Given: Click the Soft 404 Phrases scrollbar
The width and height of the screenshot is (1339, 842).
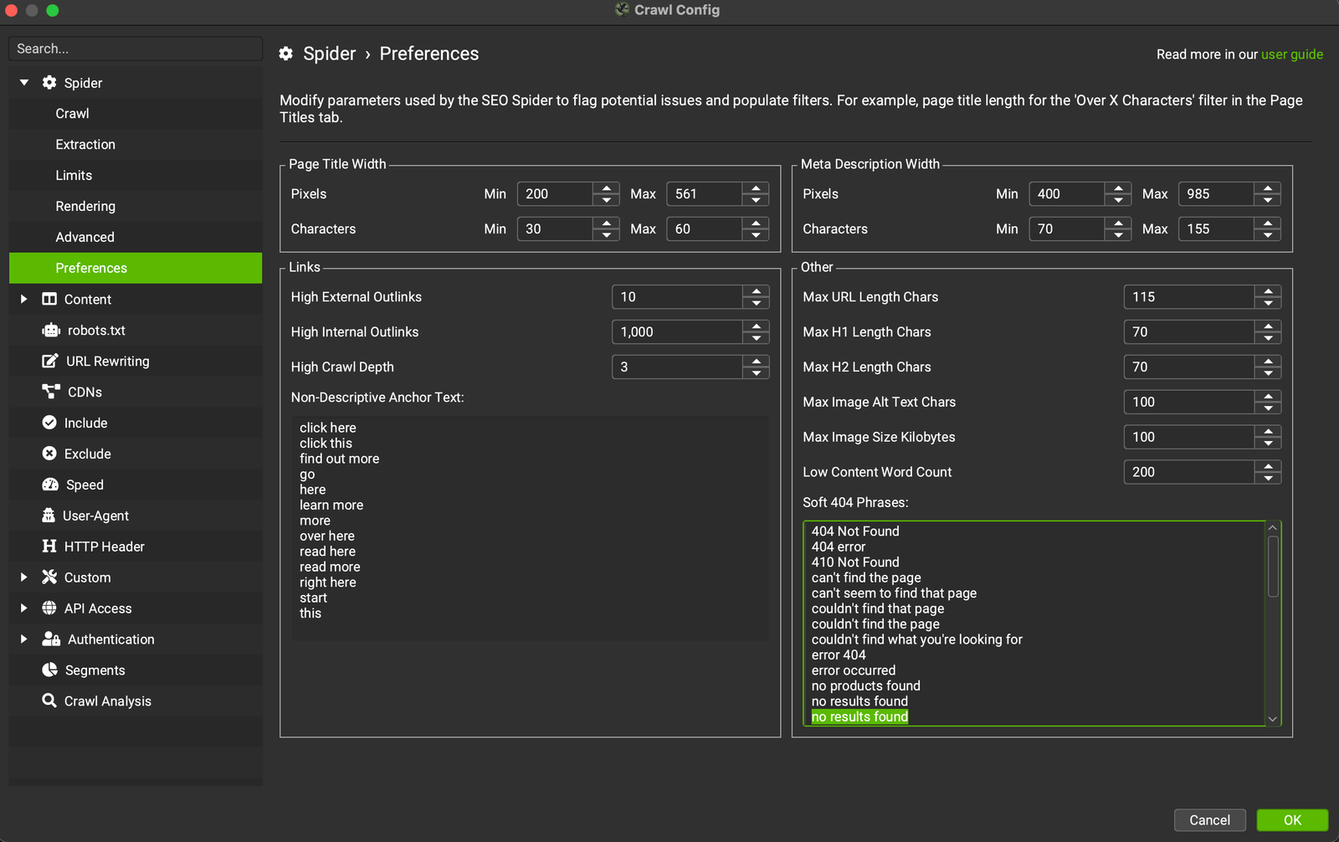Looking at the screenshot, I should 1272,567.
